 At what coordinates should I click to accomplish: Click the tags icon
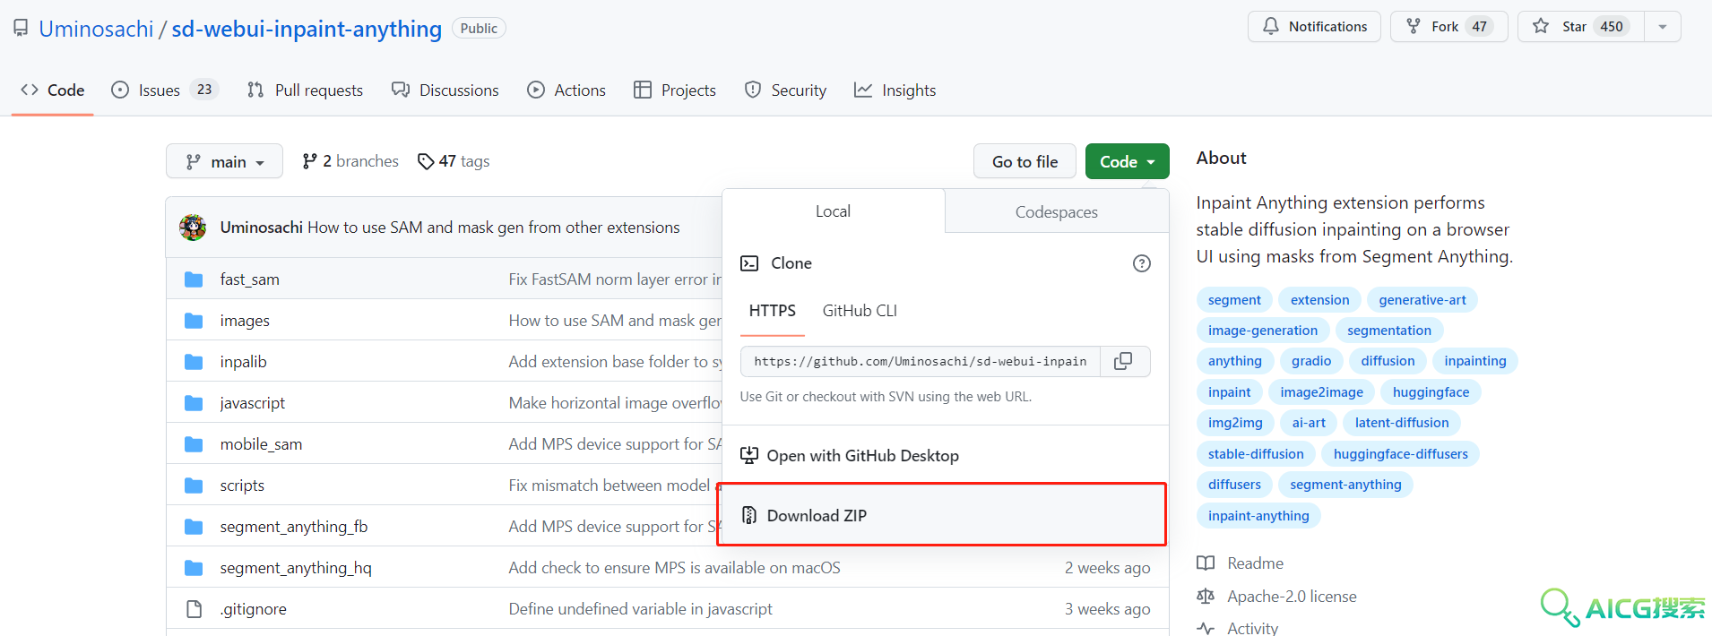click(426, 161)
